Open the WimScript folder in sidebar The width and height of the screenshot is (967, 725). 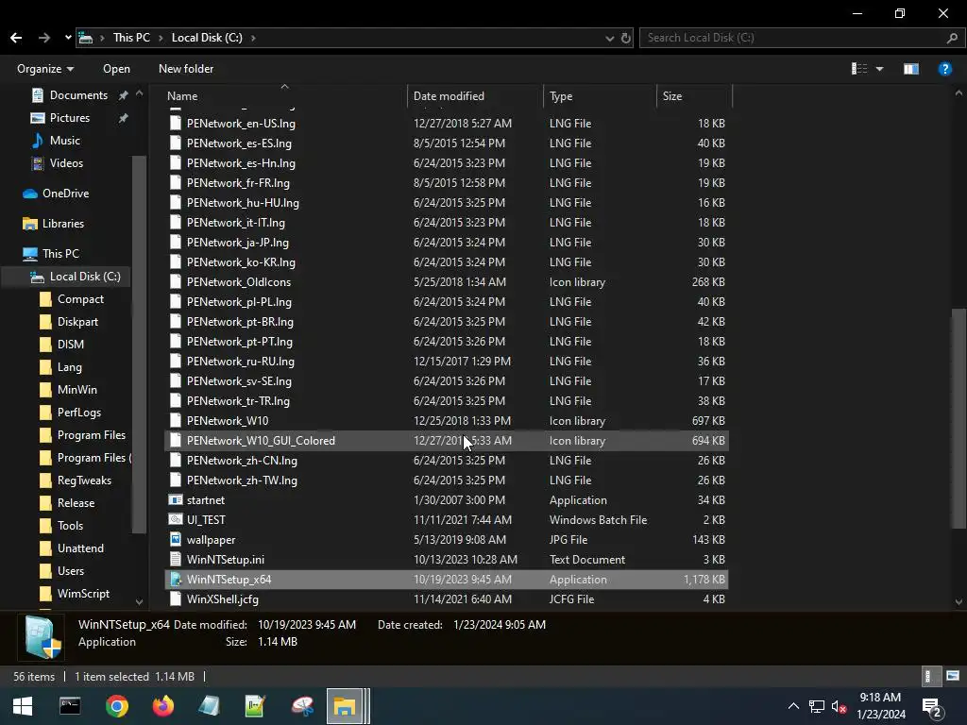coord(83,594)
